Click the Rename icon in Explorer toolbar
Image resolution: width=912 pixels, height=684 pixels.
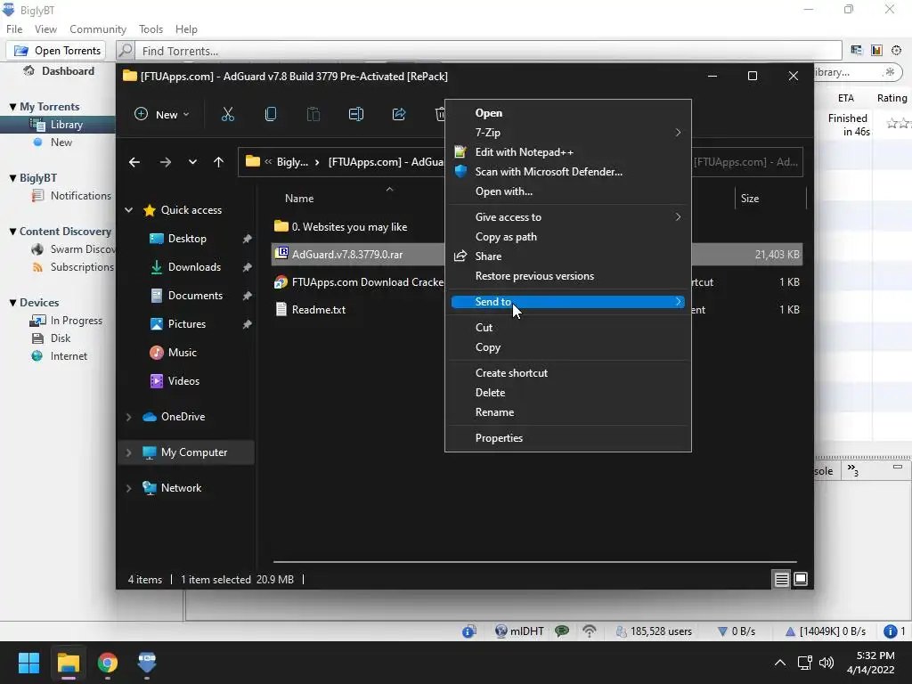click(356, 115)
